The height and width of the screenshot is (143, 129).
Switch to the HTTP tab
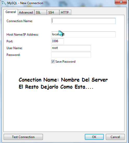pos(65,12)
